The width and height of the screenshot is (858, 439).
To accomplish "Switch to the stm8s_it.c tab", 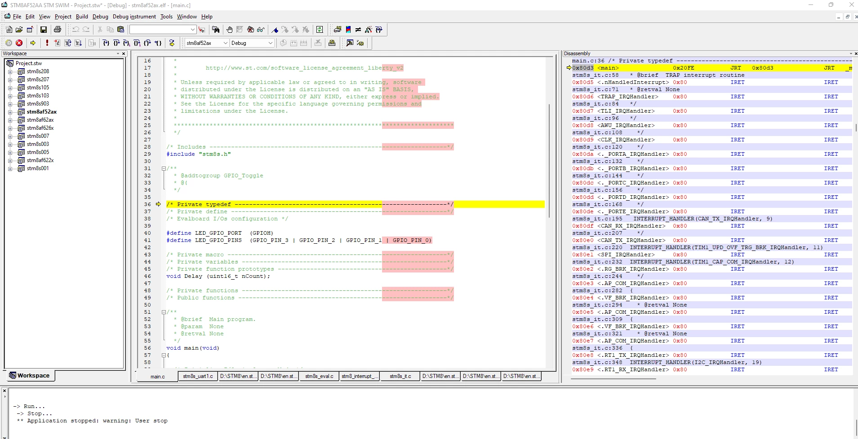I will [x=400, y=376].
